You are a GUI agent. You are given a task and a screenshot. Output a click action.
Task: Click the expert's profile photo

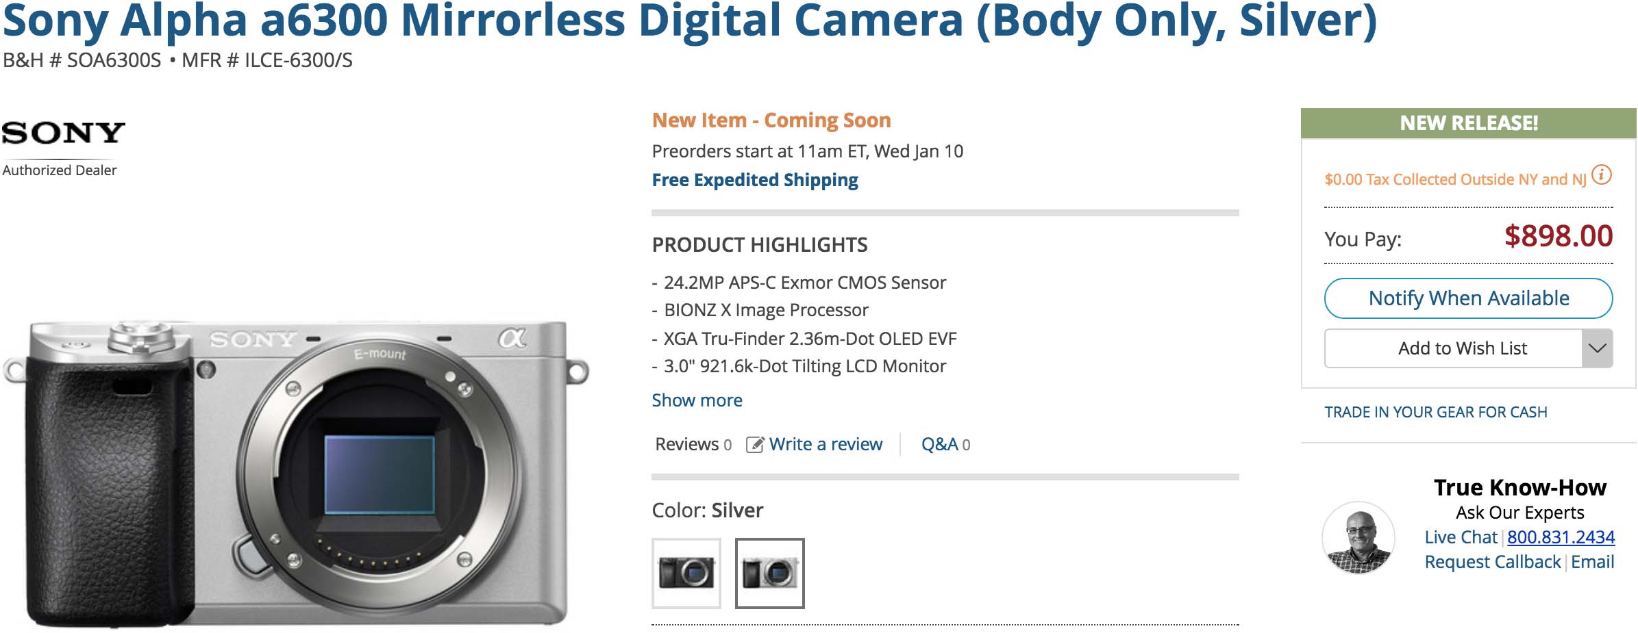pyautogui.click(x=1358, y=538)
